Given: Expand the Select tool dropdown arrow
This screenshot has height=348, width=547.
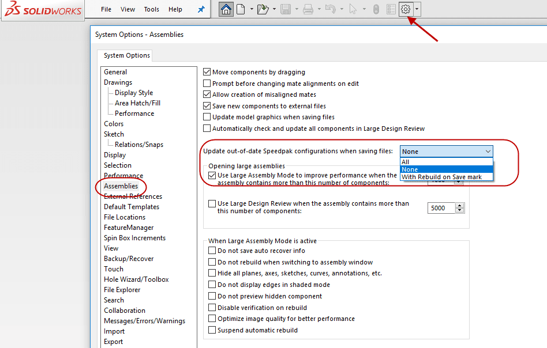Looking at the screenshot, I should tap(364, 9).
